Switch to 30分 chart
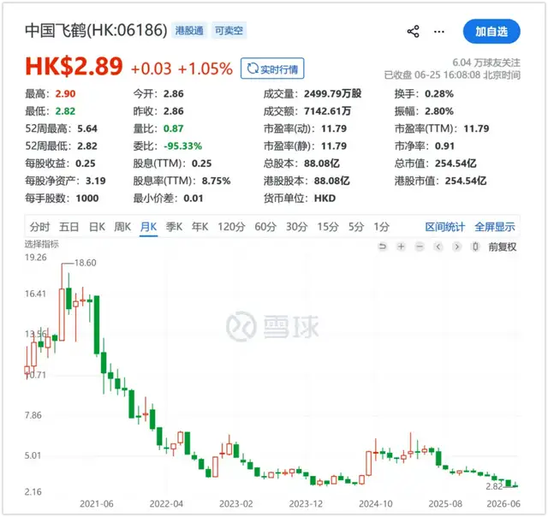Screen dimensions: 548x517 tap(296, 227)
